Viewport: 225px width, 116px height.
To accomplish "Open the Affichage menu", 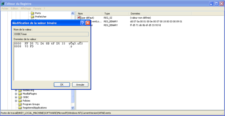I will click(26, 9).
